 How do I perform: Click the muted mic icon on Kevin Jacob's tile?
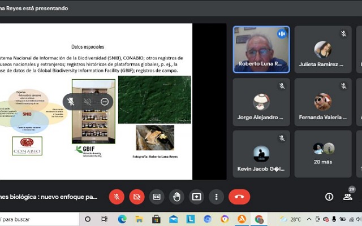click(x=282, y=138)
